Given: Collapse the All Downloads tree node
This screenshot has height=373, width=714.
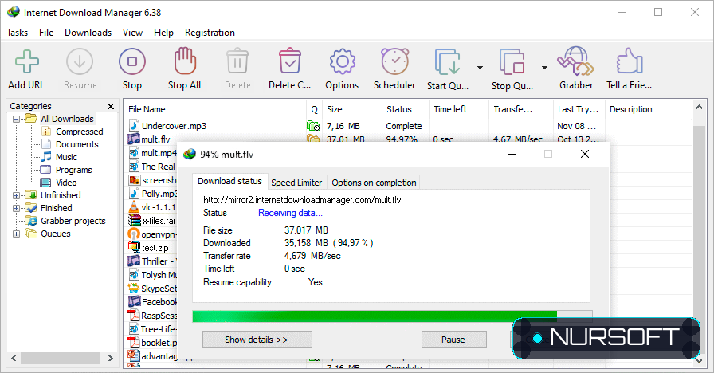Looking at the screenshot, I should click(17, 119).
